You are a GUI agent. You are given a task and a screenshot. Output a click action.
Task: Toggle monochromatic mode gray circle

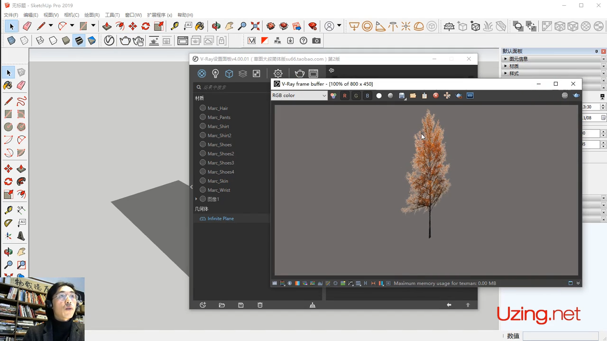click(x=390, y=96)
